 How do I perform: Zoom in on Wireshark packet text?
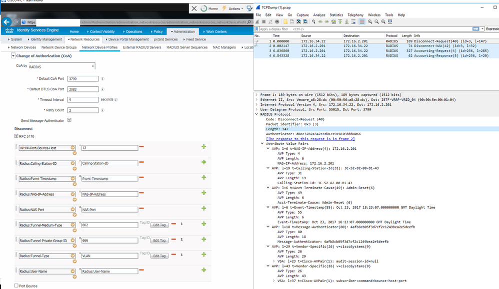click(x=370, y=21)
